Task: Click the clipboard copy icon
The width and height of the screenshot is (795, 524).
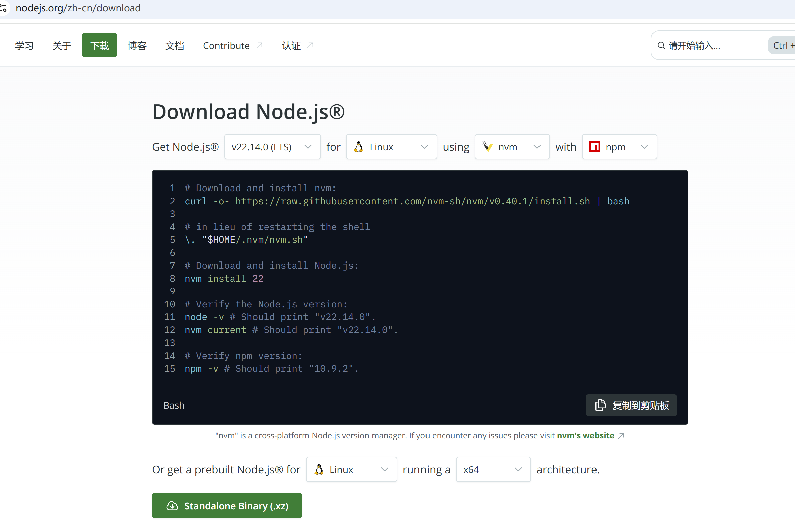Action: point(600,405)
